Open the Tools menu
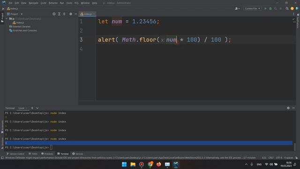 (69, 3)
